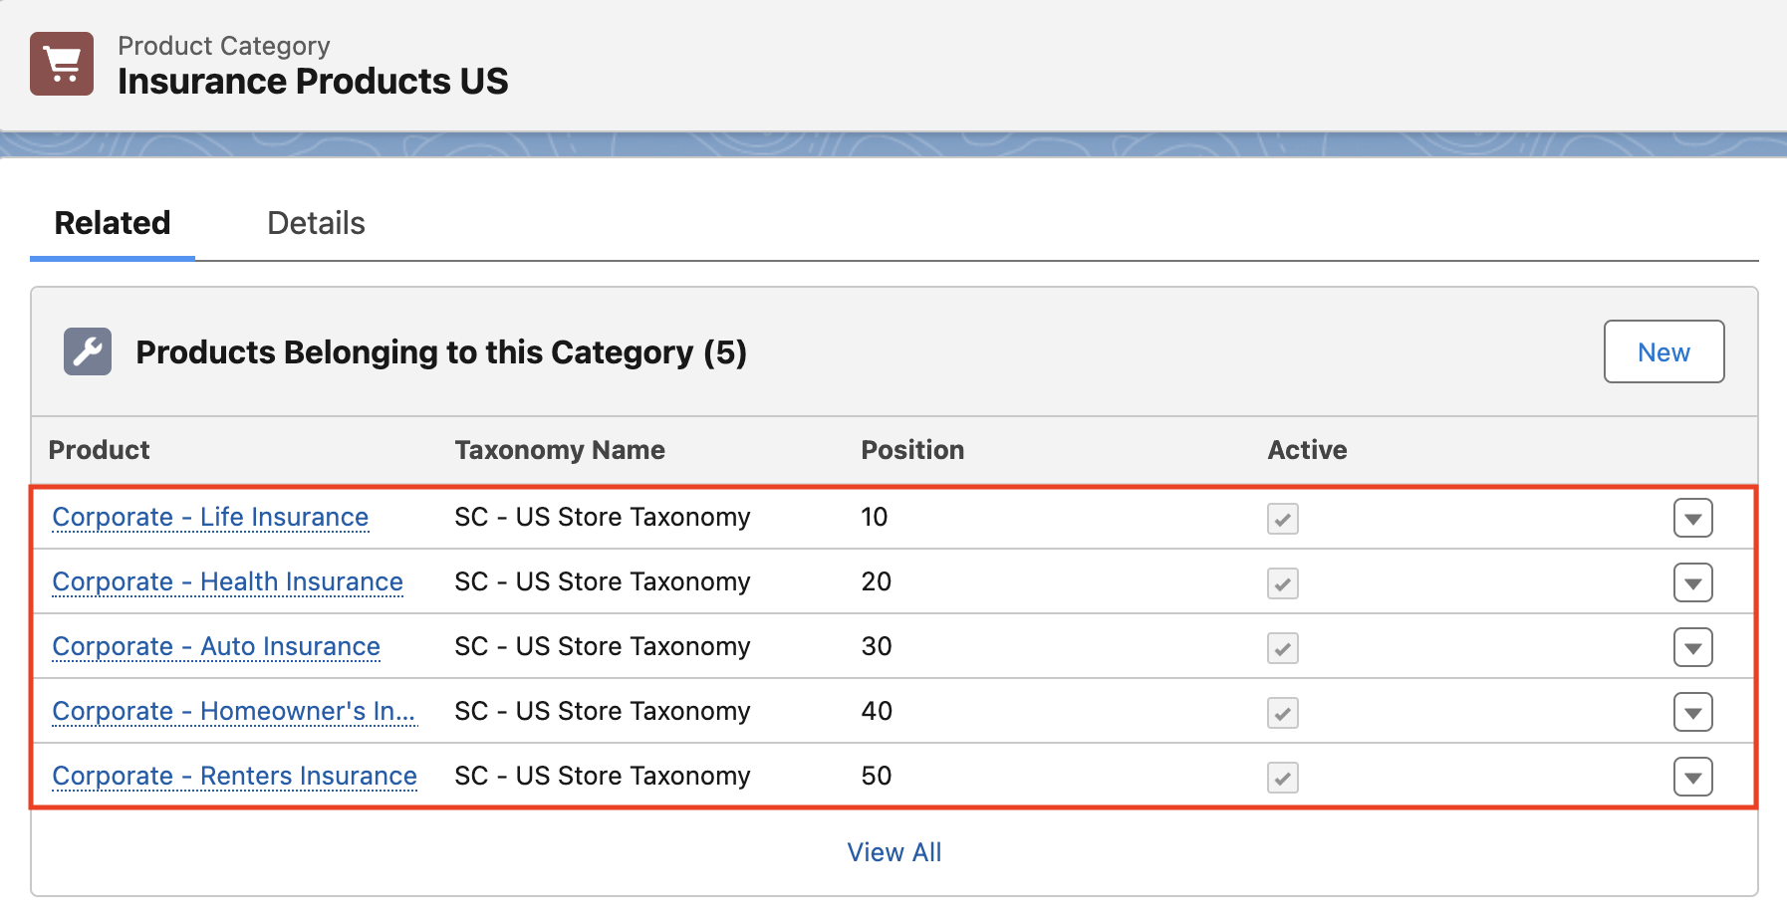Show row actions for Homeowner's Insurance row
1787x916 pixels.
[1693, 712]
